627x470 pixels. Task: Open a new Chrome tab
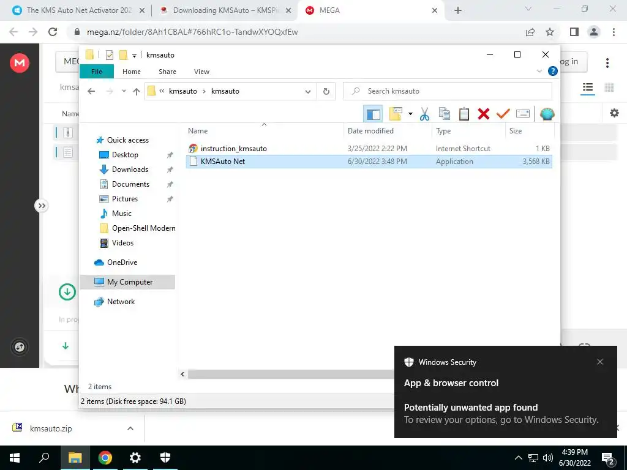click(x=458, y=10)
